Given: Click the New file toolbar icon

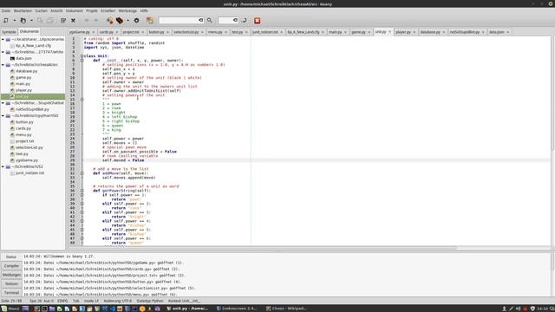Looking at the screenshot, I should [x=6, y=21].
